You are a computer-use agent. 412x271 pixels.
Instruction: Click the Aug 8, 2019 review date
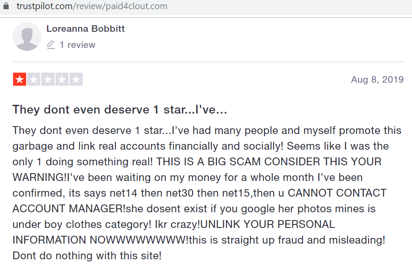pos(377,79)
